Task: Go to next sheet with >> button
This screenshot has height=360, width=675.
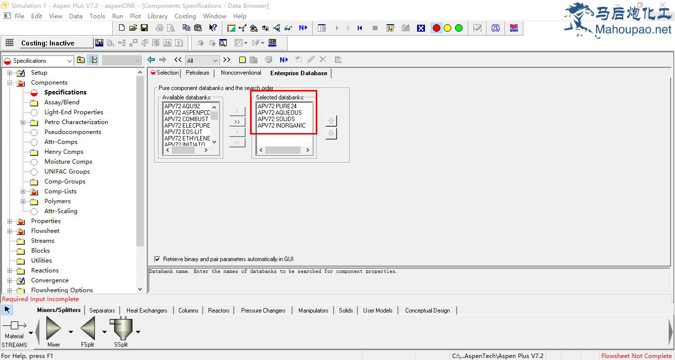Action: click(226, 60)
